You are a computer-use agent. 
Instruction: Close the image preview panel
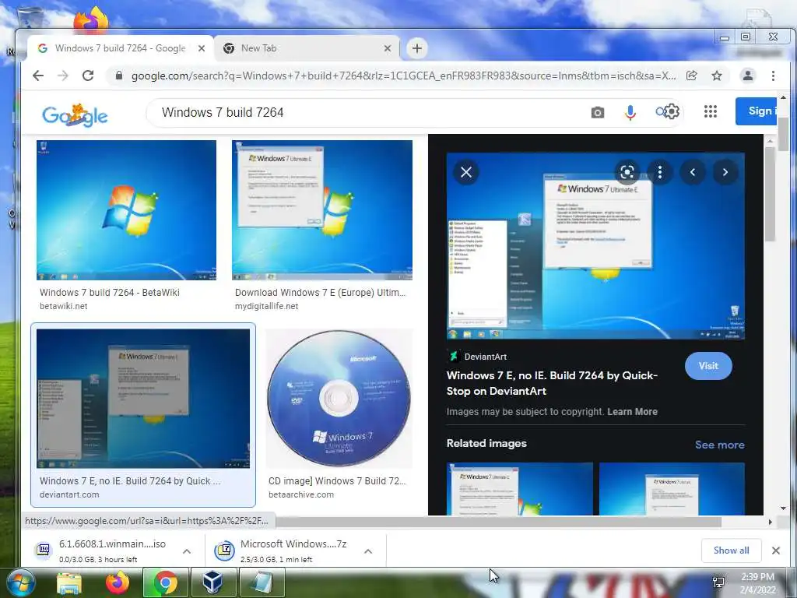click(466, 172)
